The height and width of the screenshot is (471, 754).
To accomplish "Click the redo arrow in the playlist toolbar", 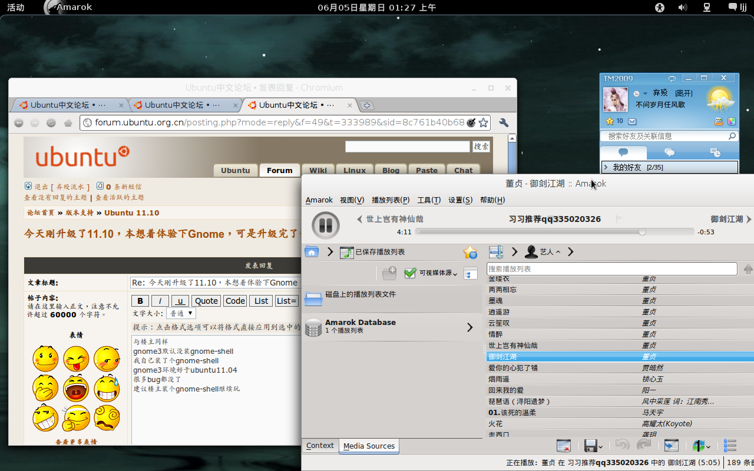I will click(644, 446).
